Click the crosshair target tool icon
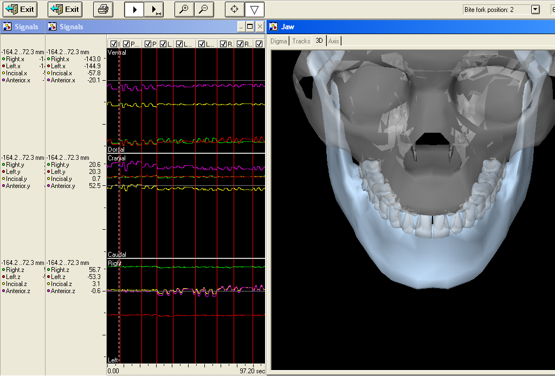 point(234,9)
